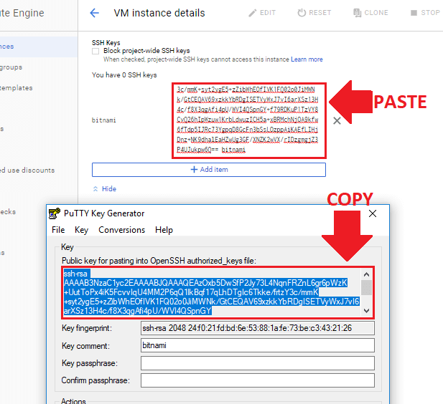Click the public key scrollbar down arrow

point(367,311)
